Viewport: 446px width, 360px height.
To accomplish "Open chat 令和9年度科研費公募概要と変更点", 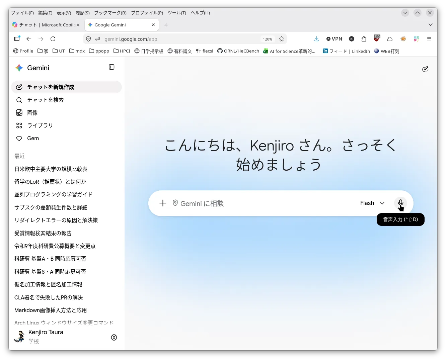I will (55, 246).
